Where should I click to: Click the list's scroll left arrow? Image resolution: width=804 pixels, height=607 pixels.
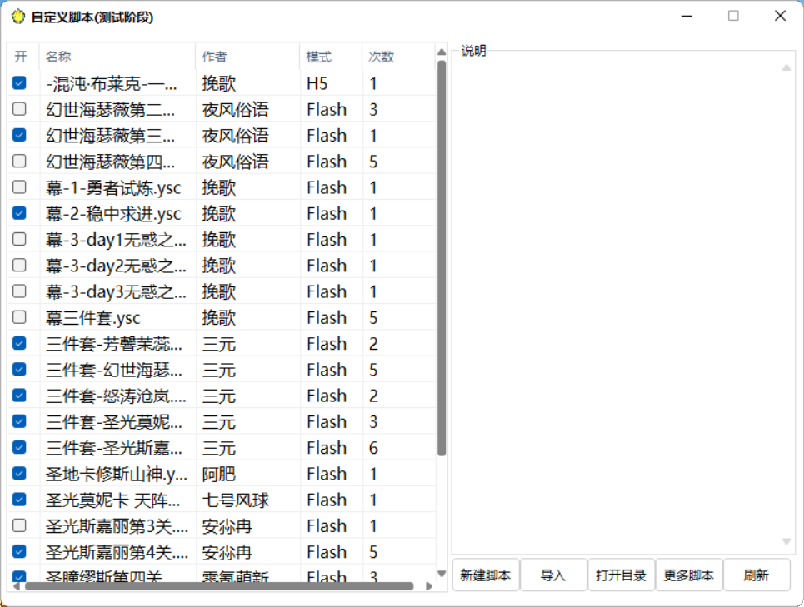[17, 586]
